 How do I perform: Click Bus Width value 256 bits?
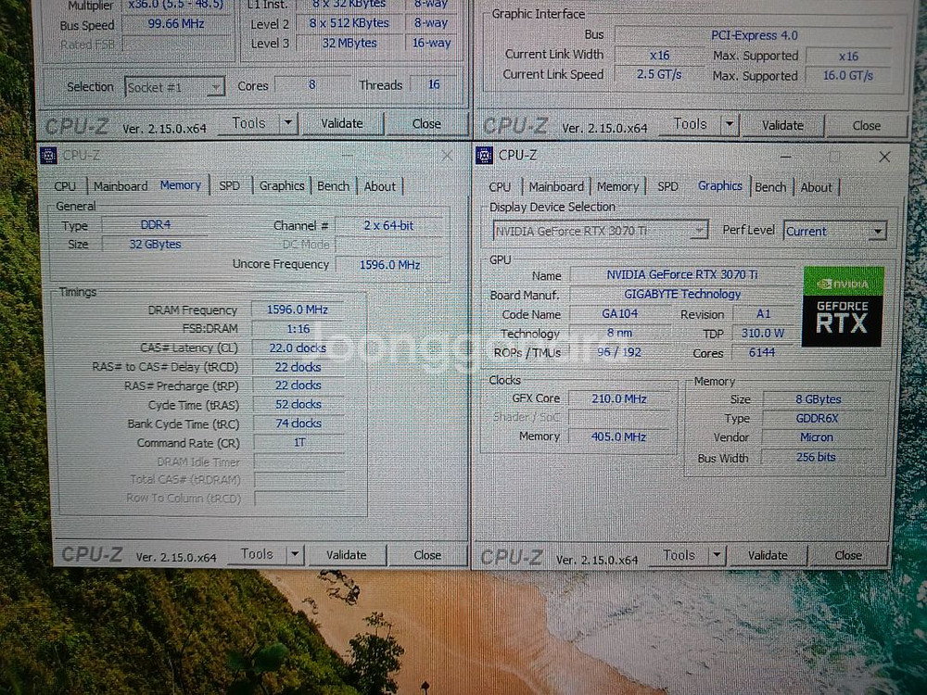tap(816, 457)
